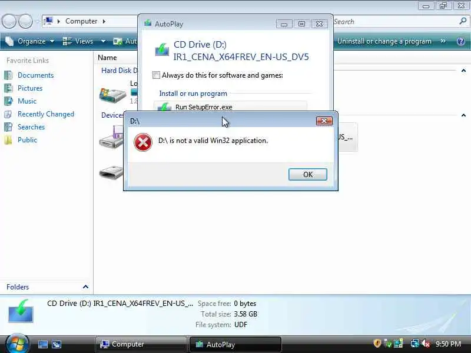The height and width of the screenshot is (353, 471).
Task: Click the Forward navigation button
Action: point(25,21)
